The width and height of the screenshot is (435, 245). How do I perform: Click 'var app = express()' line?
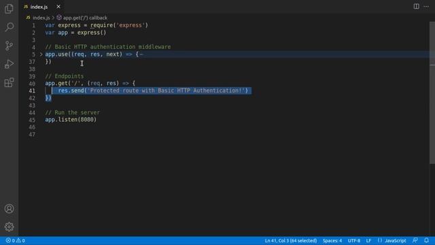pyautogui.click(x=75, y=33)
